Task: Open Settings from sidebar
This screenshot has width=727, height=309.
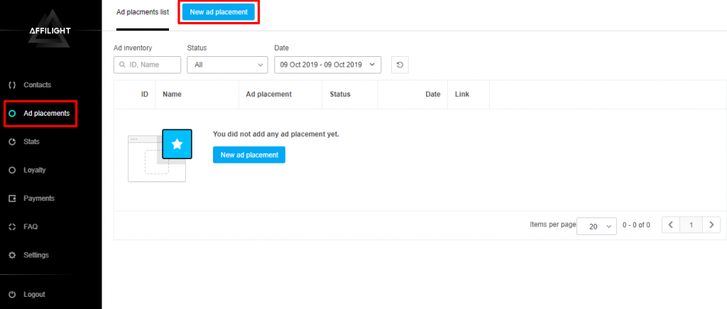Action: pyautogui.click(x=35, y=255)
